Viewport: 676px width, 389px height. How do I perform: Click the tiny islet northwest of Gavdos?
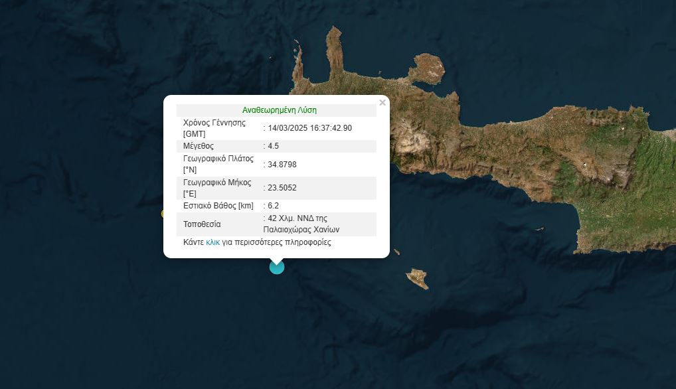396,252
